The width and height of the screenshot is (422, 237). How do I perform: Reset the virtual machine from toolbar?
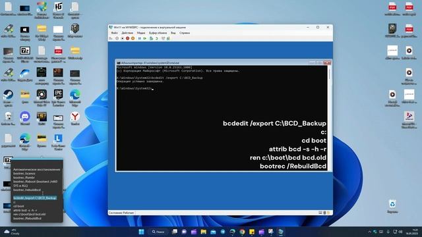click(145, 38)
